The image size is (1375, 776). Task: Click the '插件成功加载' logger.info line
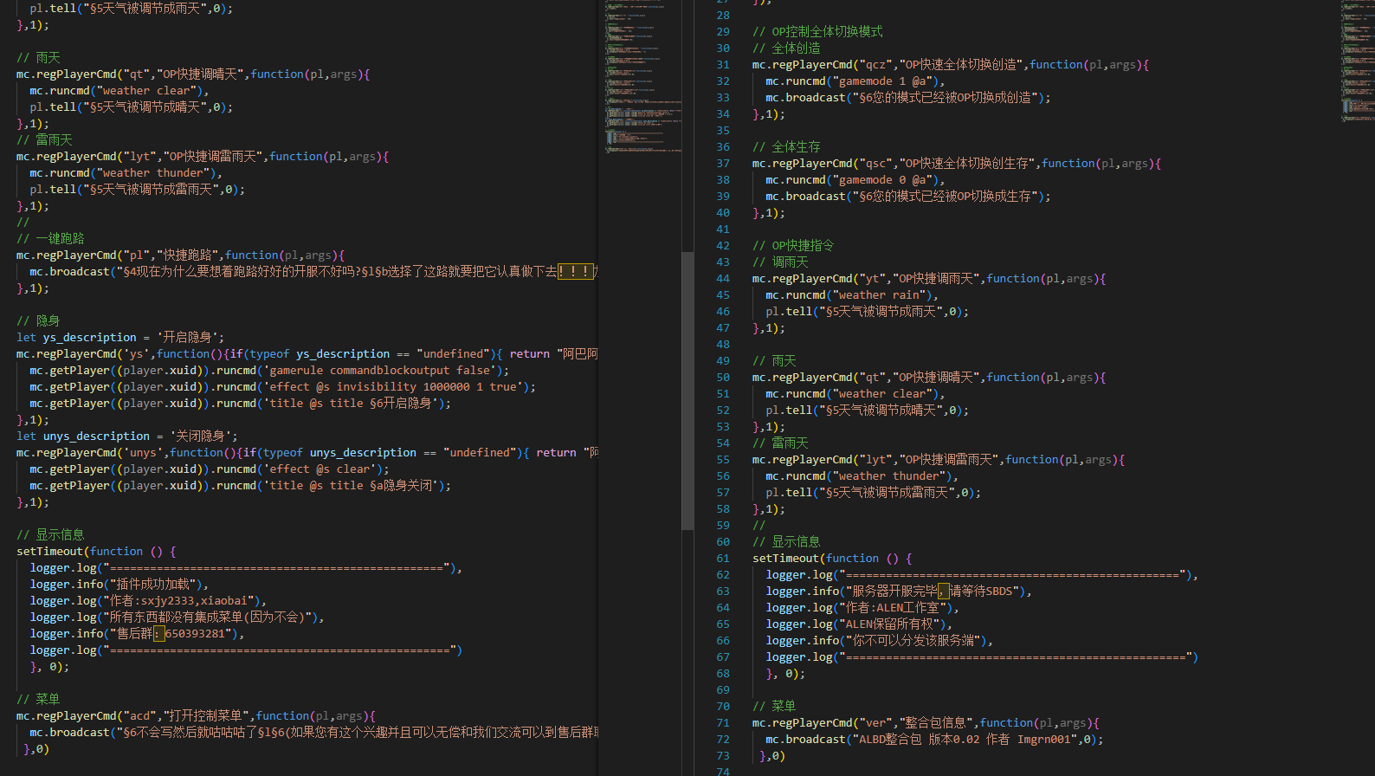[x=119, y=585]
